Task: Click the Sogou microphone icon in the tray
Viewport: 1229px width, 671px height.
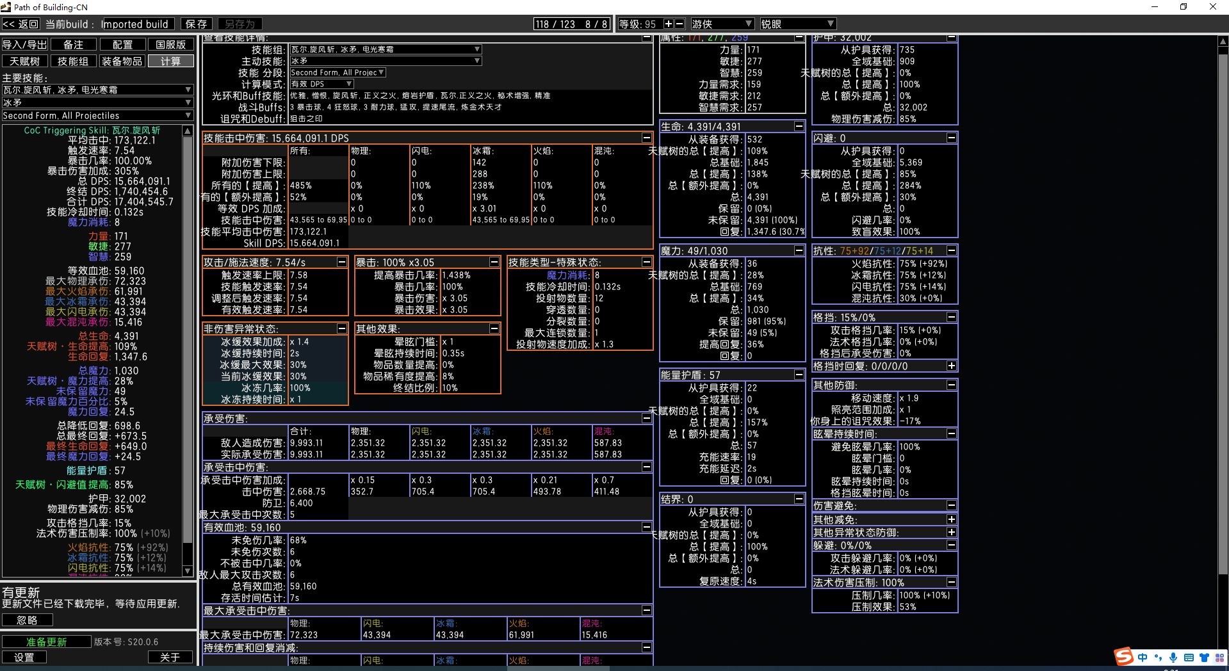Action: [1173, 658]
